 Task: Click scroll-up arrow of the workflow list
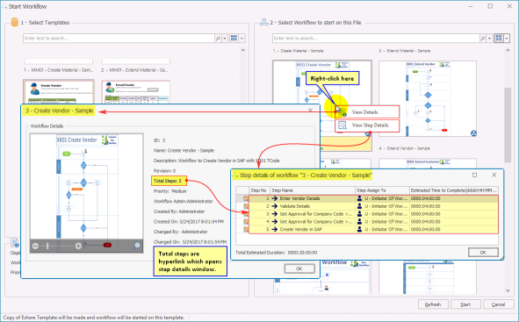(508, 50)
